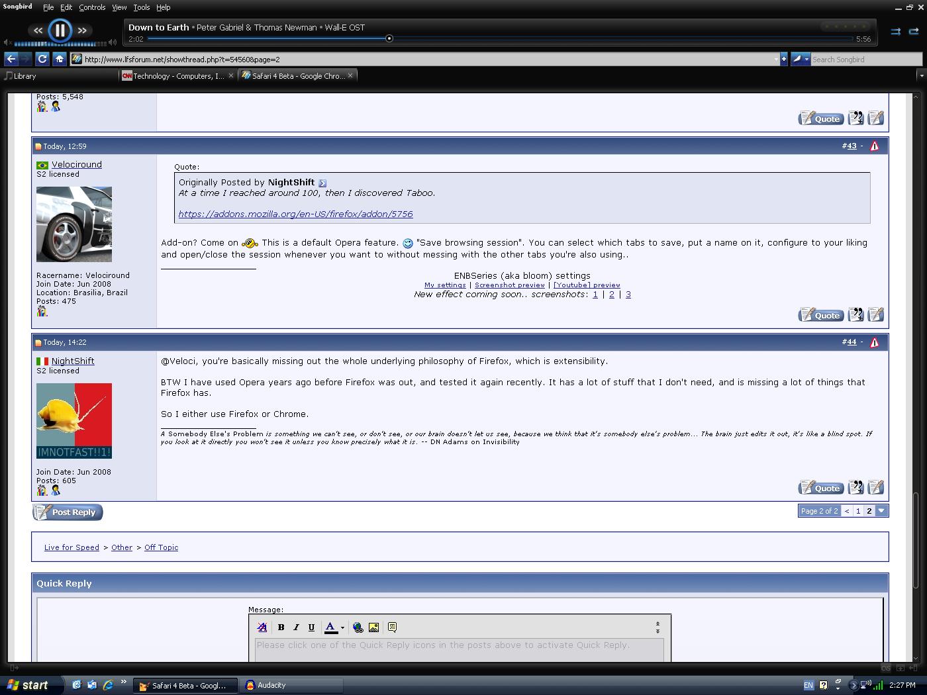The image size is (927, 695).
Task: Open Velociround's user profile
Action: pyautogui.click(x=77, y=164)
